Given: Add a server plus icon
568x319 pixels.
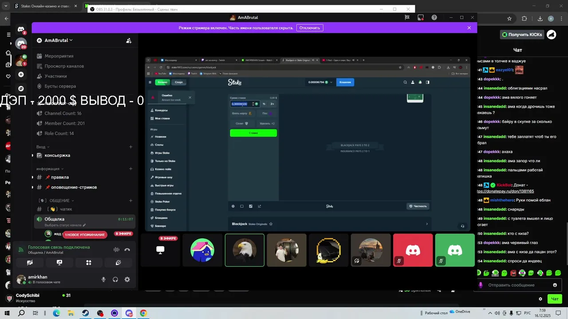Looking at the screenshot, I should [x=21, y=74].
